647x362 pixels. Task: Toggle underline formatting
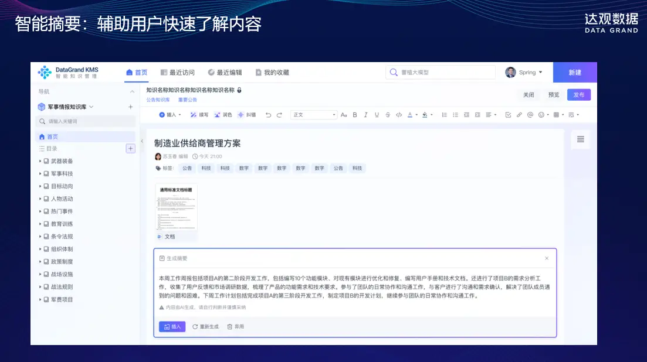tap(377, 115)
